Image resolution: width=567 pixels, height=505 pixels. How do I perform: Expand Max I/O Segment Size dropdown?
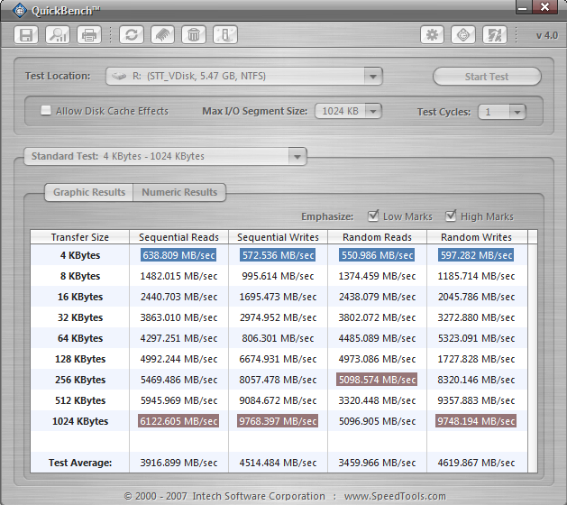(x=372, y=112)
